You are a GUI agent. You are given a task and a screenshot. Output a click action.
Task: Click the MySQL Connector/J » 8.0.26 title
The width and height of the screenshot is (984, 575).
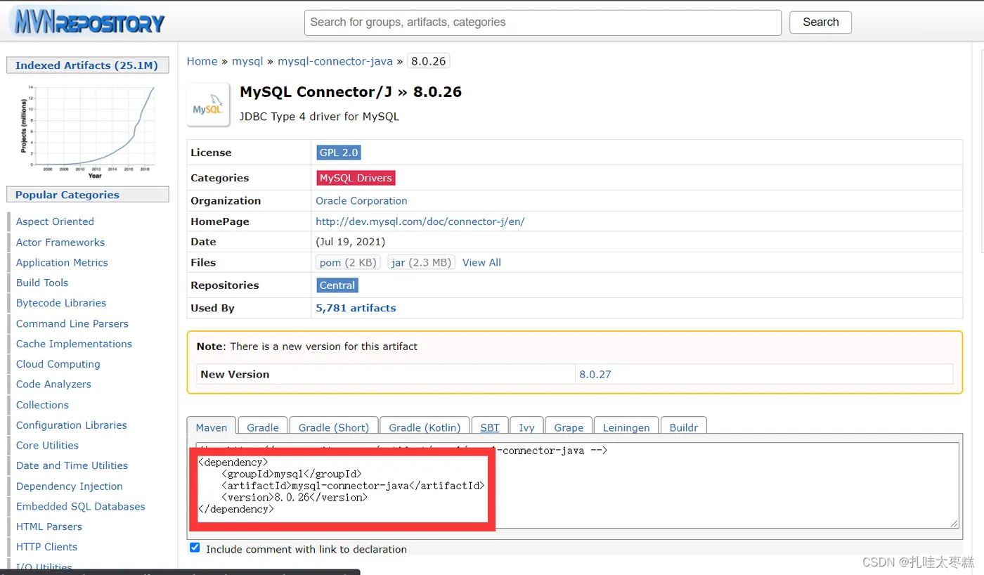tap(351, 91)
